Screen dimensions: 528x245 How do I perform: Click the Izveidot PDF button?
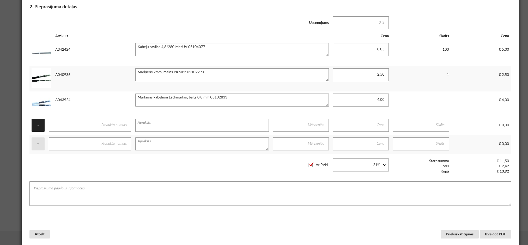(495, 234)
